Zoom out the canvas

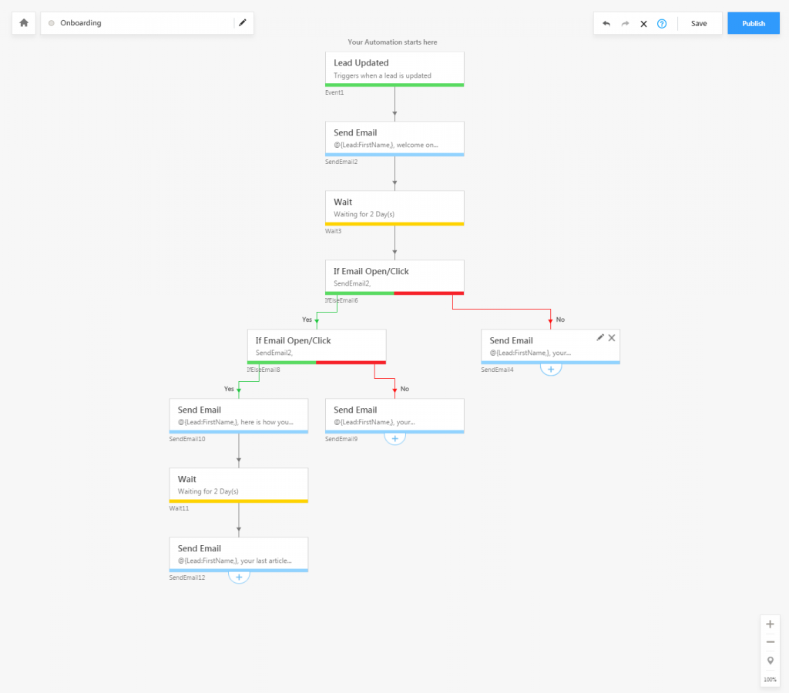[770, 642]
